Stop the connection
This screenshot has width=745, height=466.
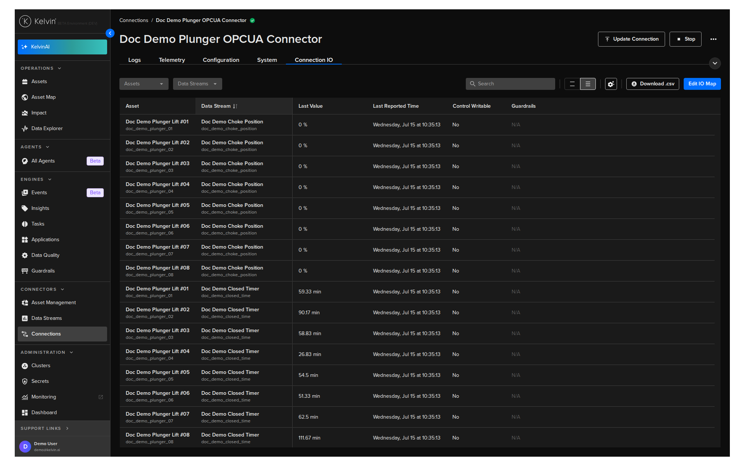(685, 39)
